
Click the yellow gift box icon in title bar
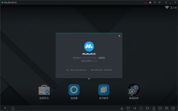[150, 2]
